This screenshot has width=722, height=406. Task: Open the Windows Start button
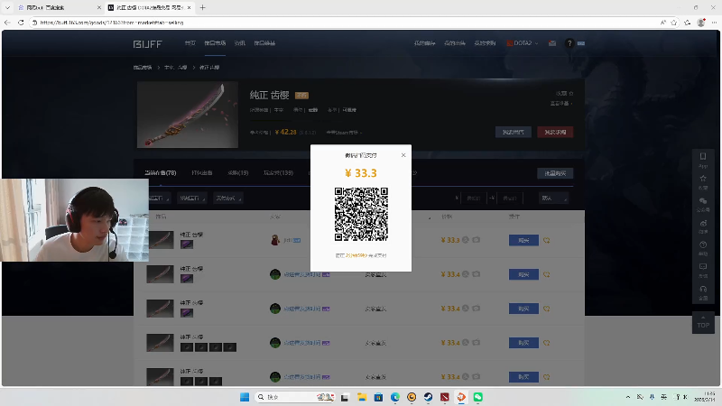pos(245,397)
